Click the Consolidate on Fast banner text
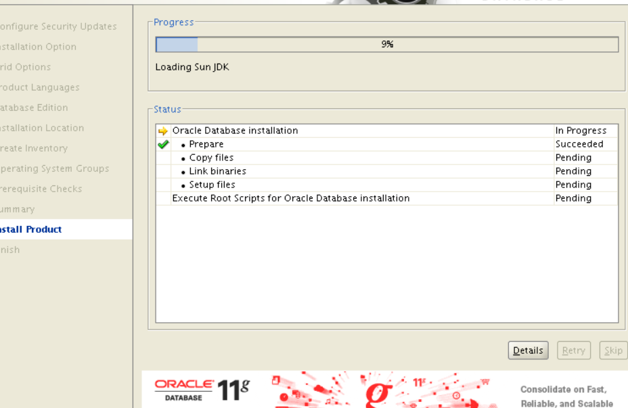628x408 pixels. coord(566,396)
